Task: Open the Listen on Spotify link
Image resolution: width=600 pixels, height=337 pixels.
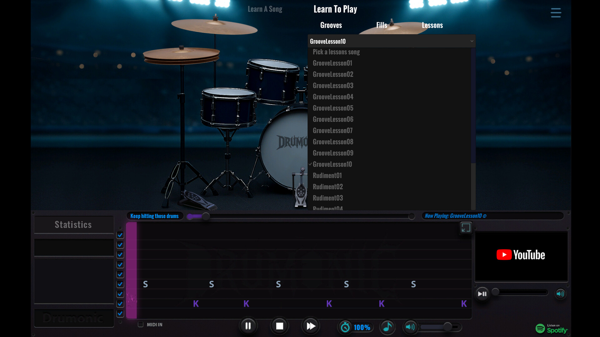Action: tap(552, 328)
